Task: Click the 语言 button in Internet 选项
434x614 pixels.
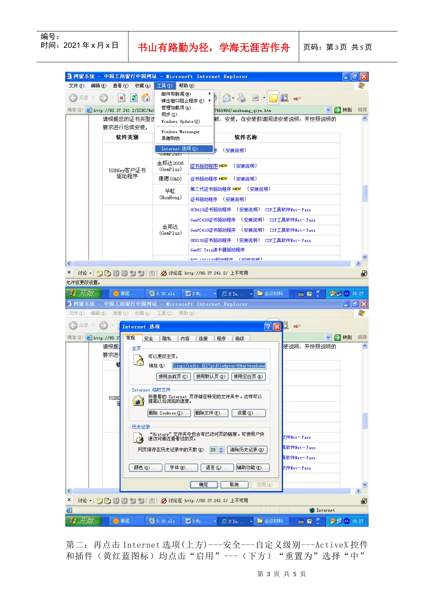Action: [x=217, y=468]
